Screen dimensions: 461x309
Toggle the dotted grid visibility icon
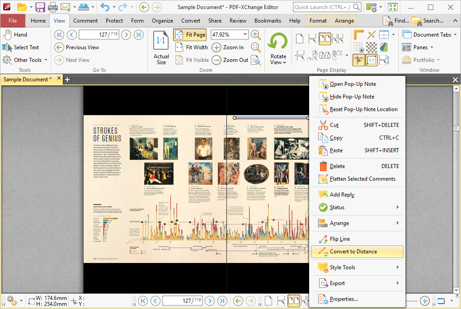pyautogui.click(x=358, y=47)
